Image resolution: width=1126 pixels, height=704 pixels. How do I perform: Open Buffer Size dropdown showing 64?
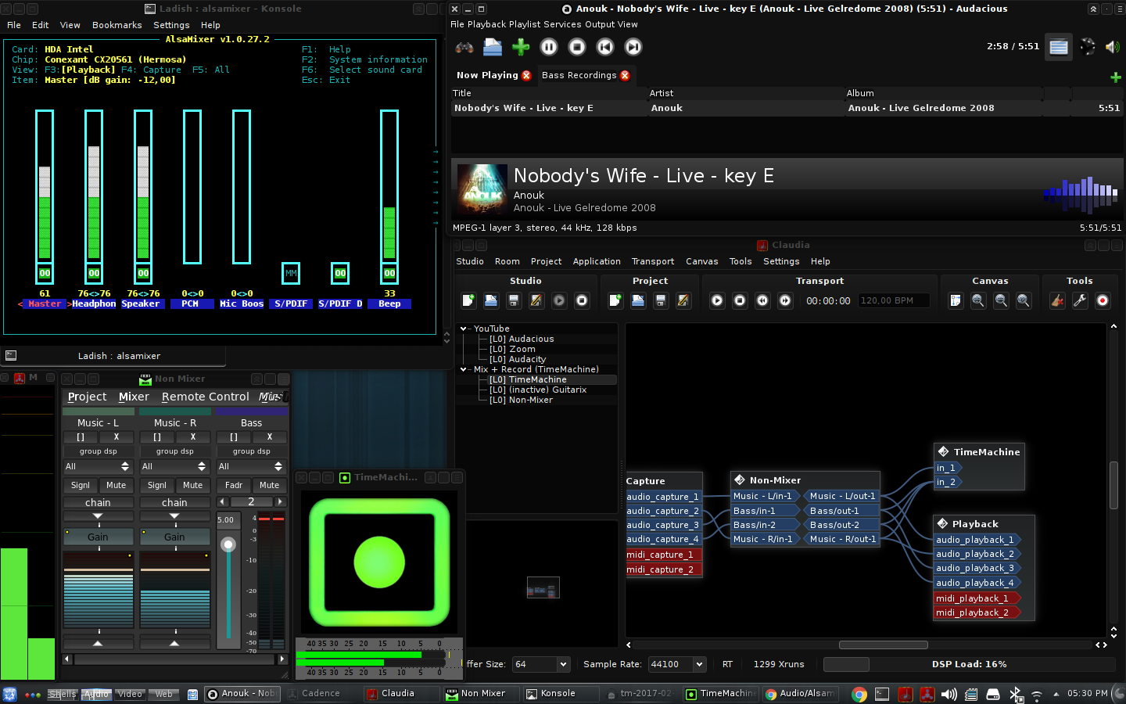pyautogui.click(x=541, y=664)
